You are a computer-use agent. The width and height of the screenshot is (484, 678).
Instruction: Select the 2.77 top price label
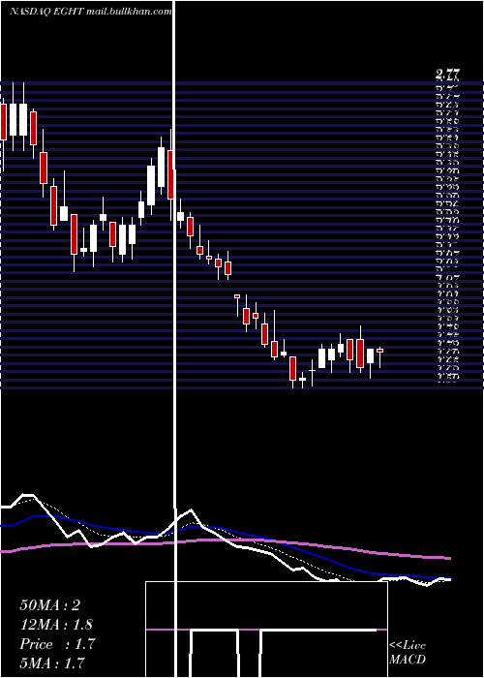[x=447, y=75]
